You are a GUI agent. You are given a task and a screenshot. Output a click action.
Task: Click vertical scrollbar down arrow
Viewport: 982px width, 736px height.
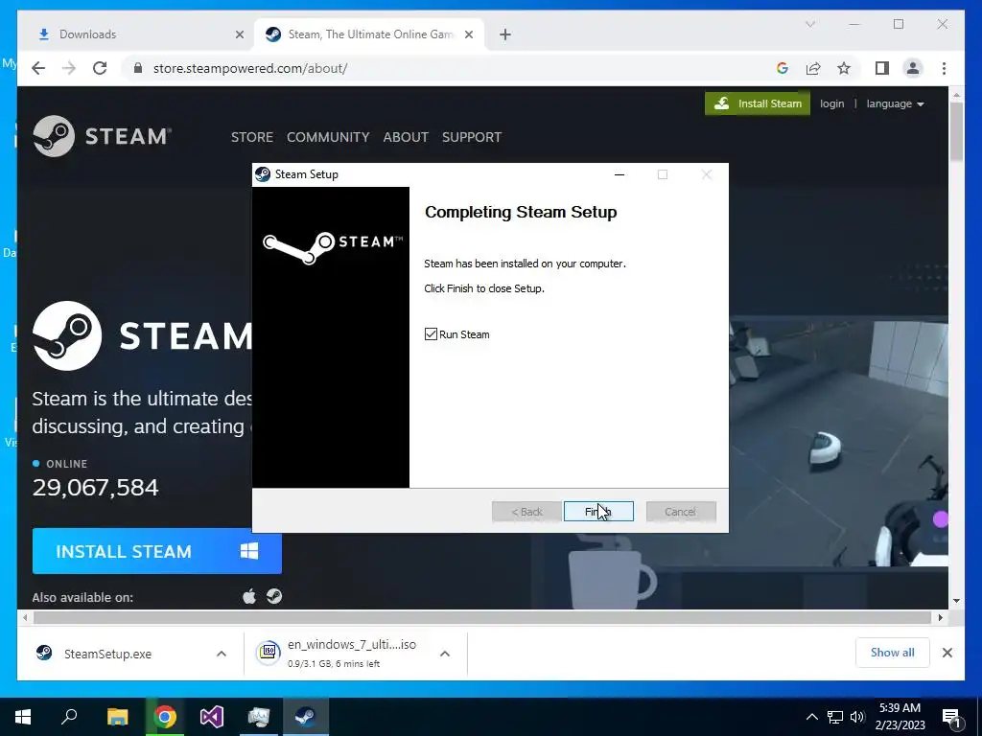click(956, 601)
